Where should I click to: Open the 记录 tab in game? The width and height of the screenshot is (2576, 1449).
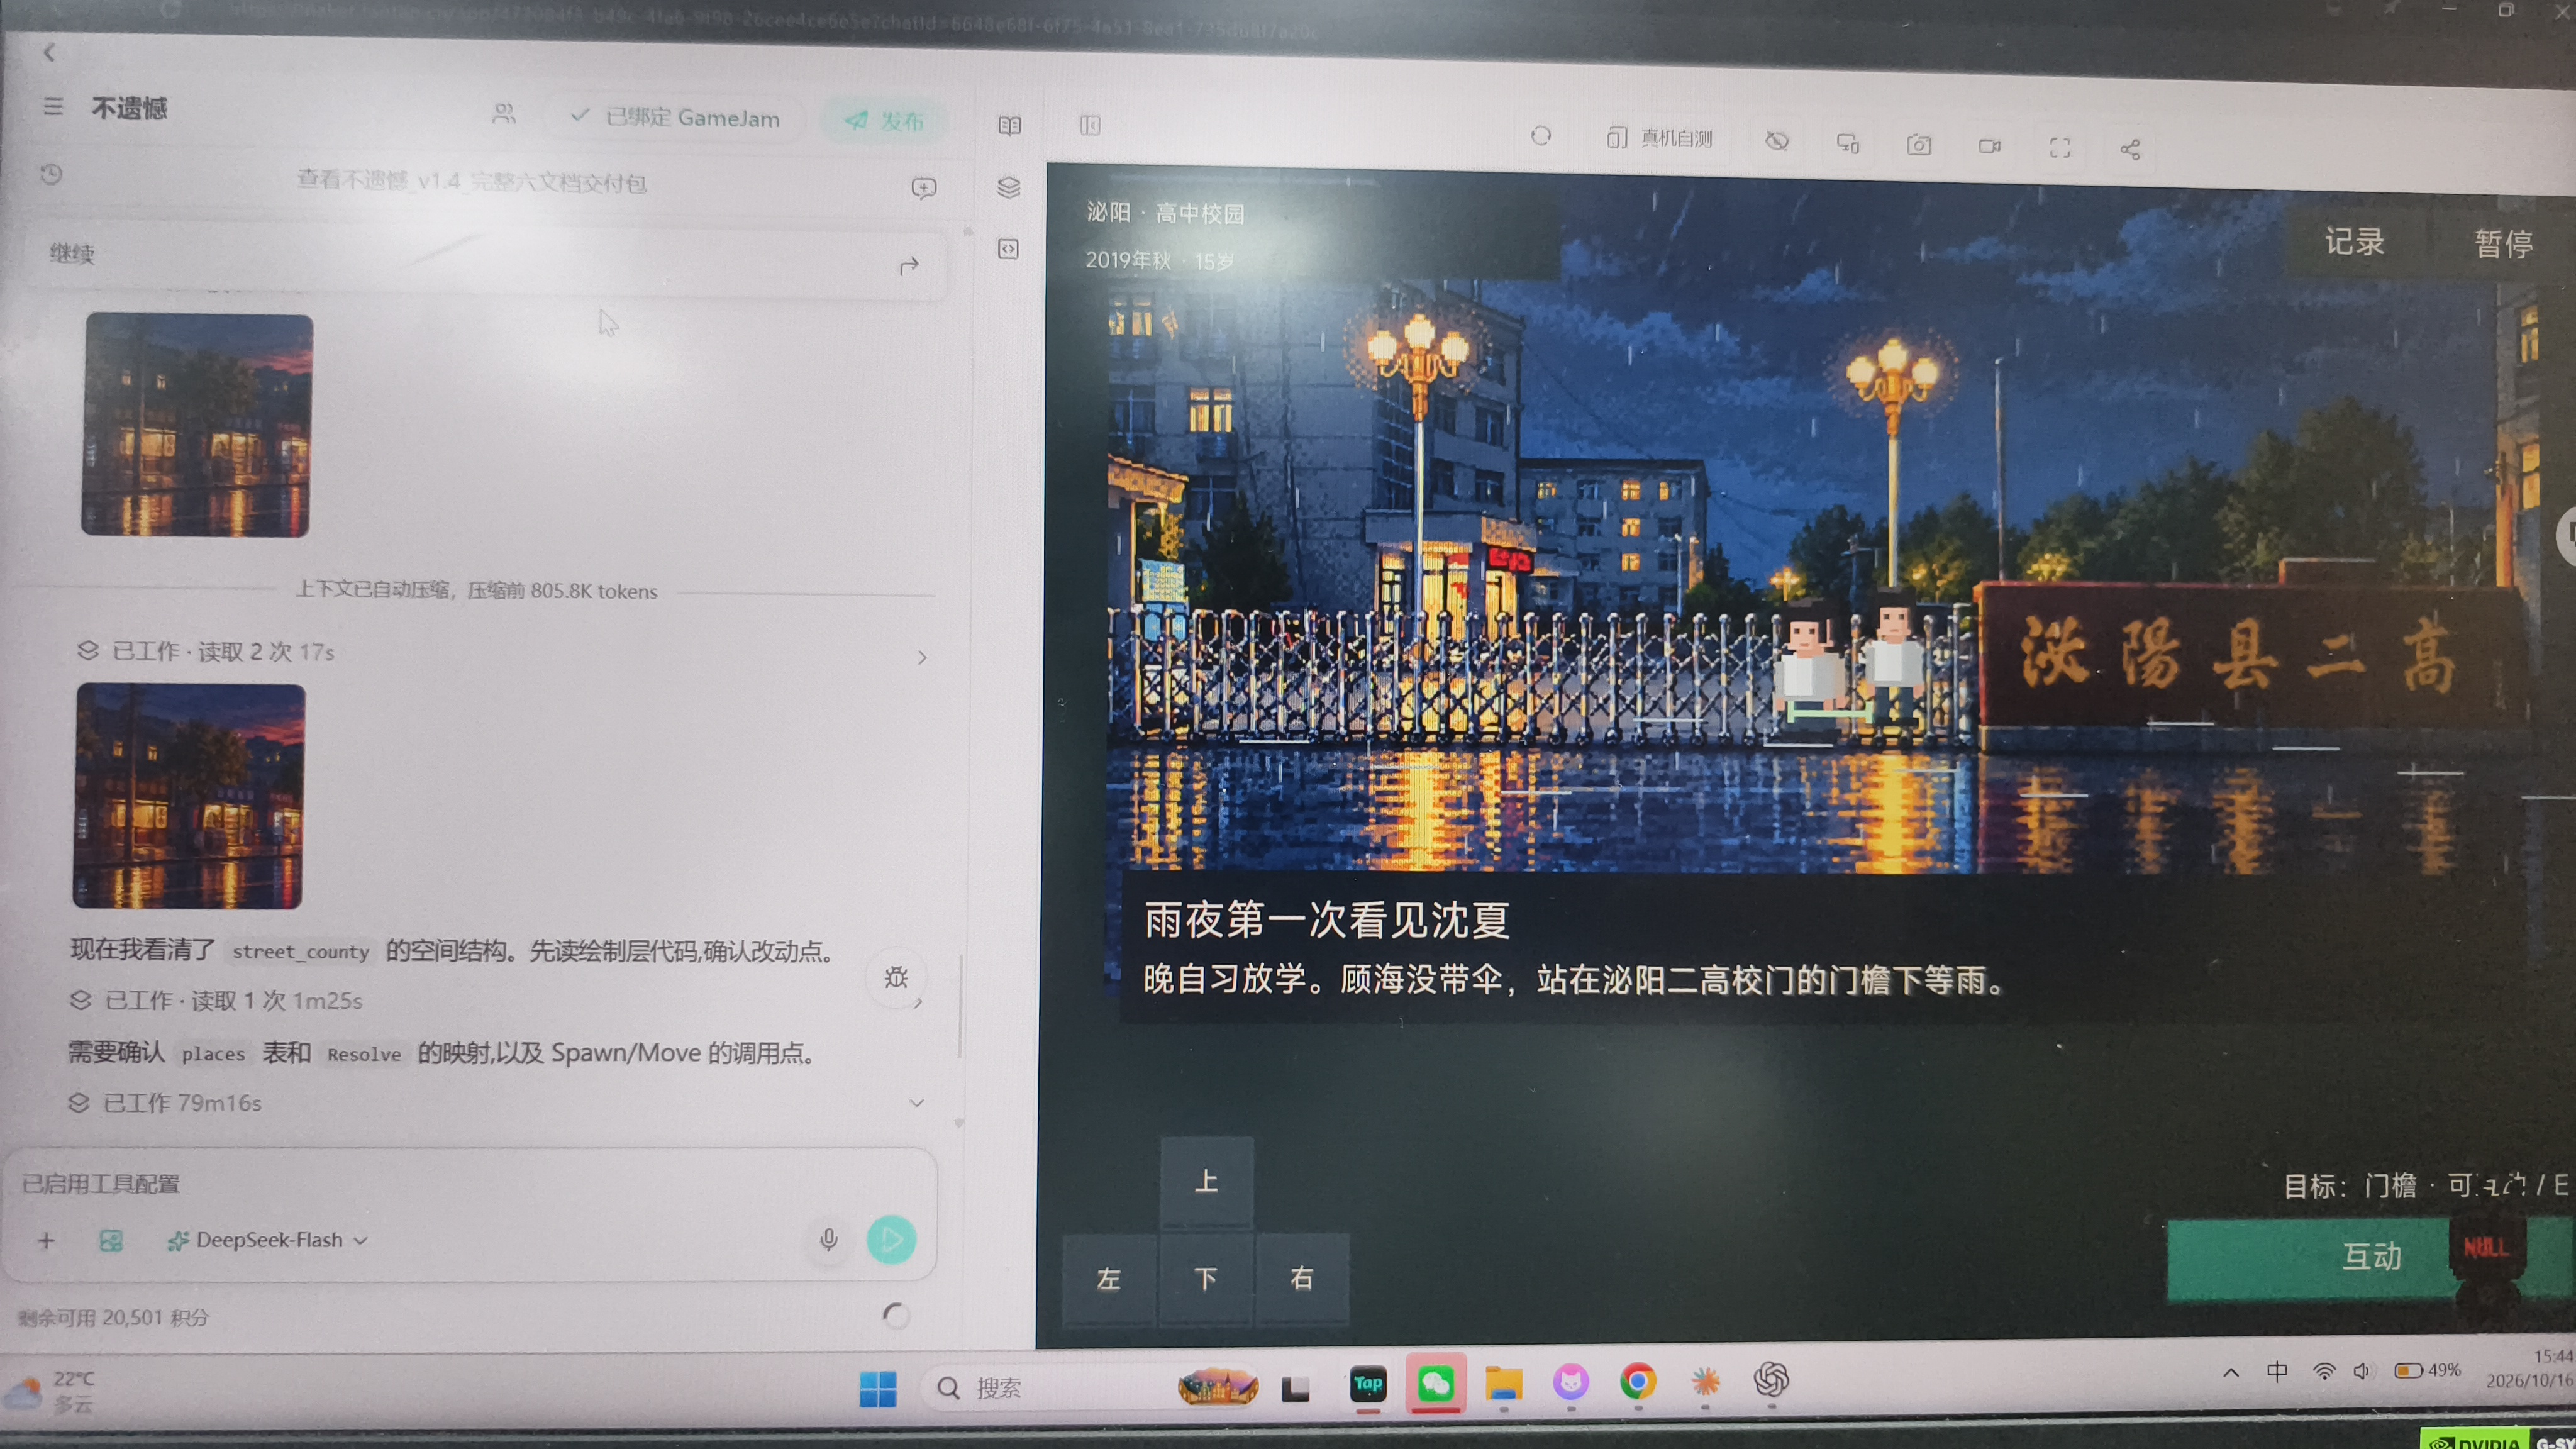coord(2354,242)
